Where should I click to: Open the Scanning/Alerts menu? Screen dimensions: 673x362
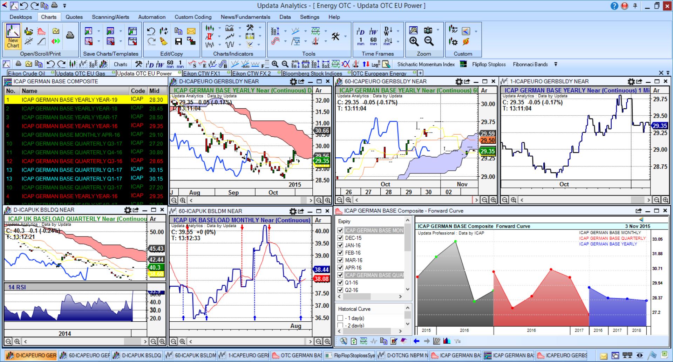[x=110, y=17]
